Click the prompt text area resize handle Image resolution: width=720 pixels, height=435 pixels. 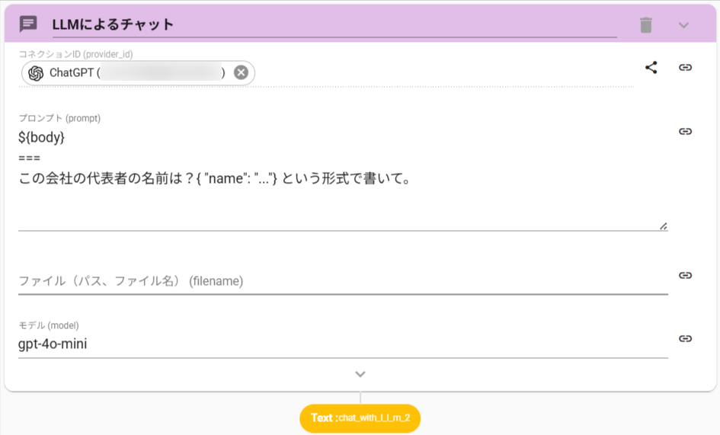[x=663, y=225]
